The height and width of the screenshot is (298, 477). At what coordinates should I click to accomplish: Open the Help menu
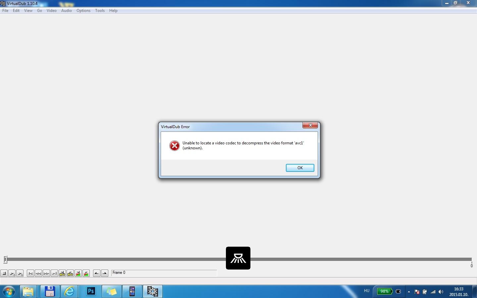tap(113, 11)
